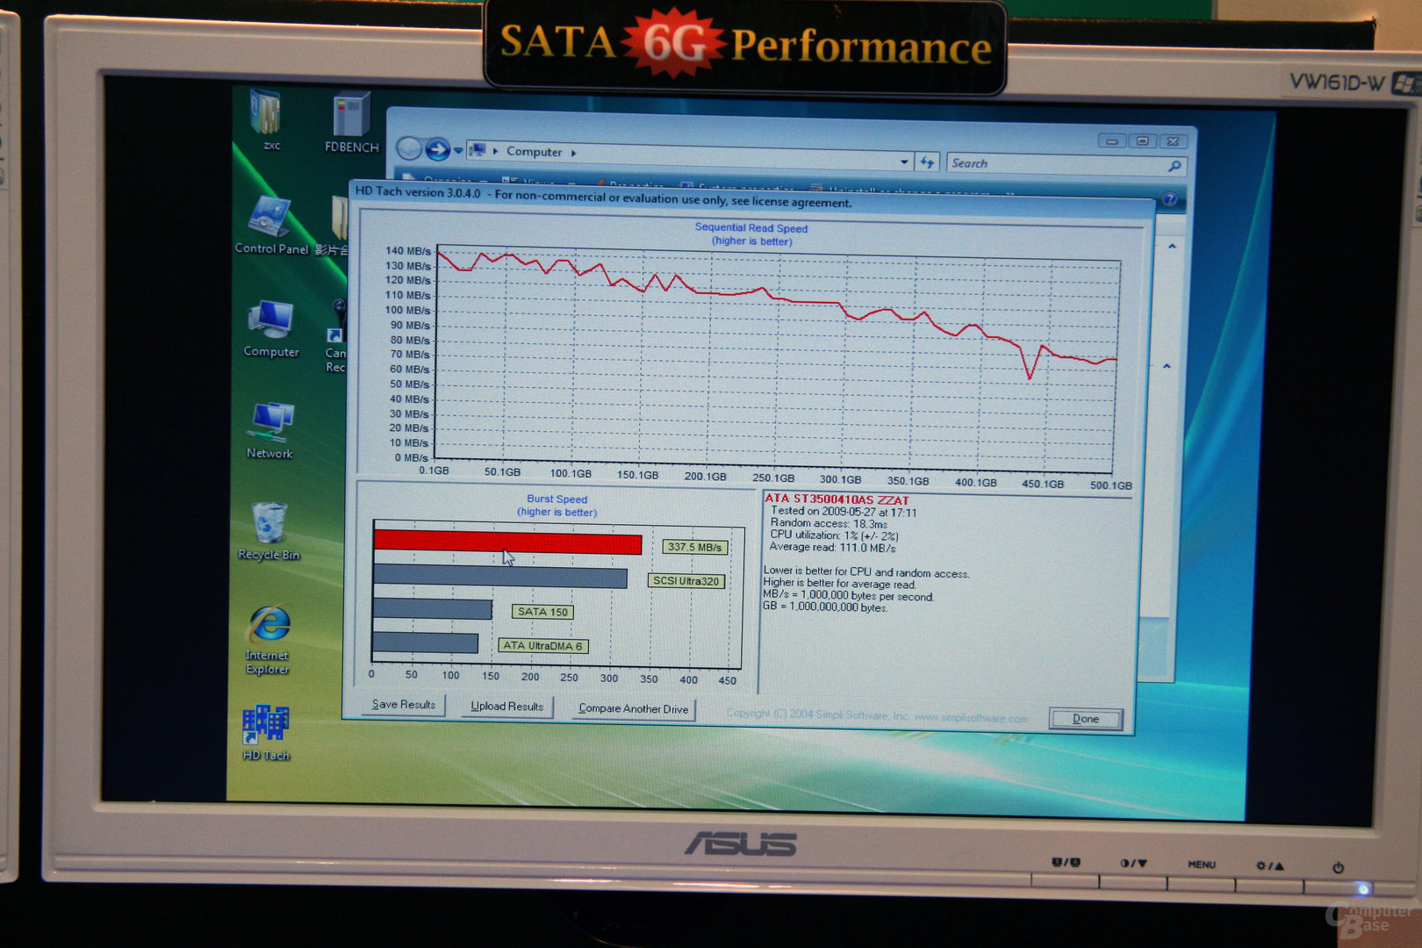Launch Internet Explorer from desktop
This screenshot has width=1422, height=948.
268,639
